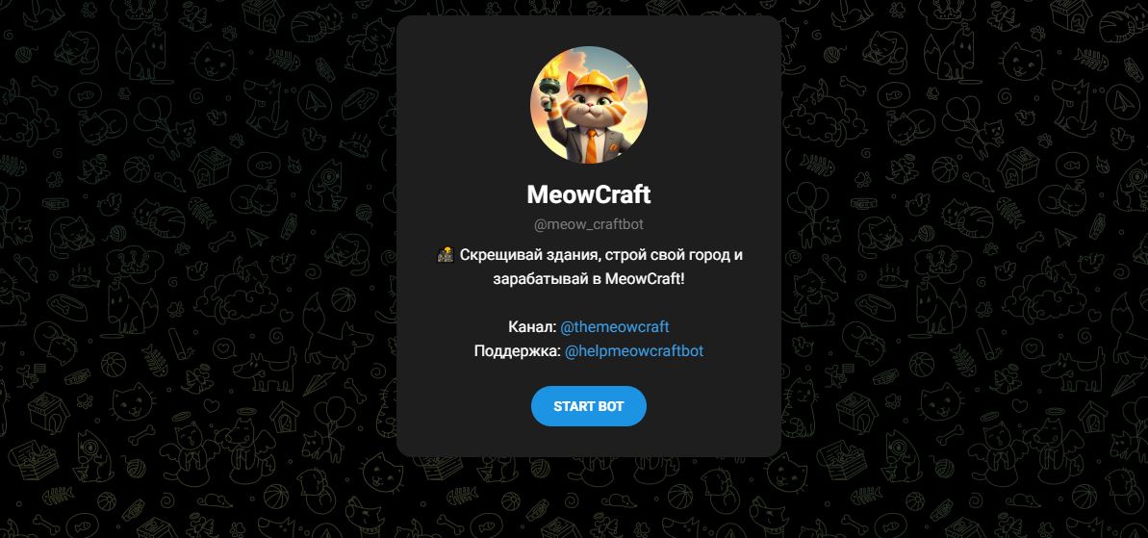Open the MeowCraft cat avatar image
Viewport: 1148px width, 538px height.
pos(589,105)
